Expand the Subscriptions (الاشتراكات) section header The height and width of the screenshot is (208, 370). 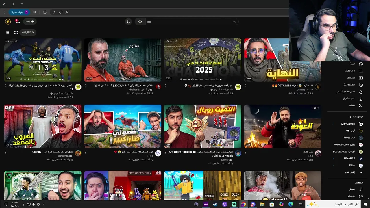356,117
